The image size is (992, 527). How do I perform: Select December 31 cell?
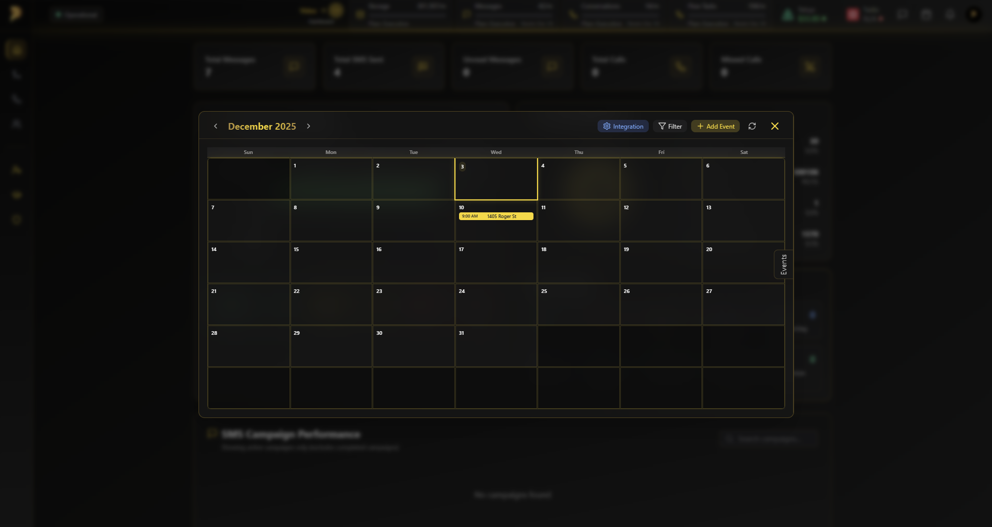pyautogui.click(x=496, y=346)
